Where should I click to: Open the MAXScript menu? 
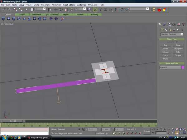[93, 5]
